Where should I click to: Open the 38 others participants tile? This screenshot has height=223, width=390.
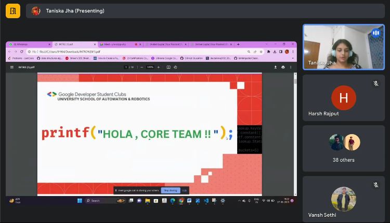344,149
